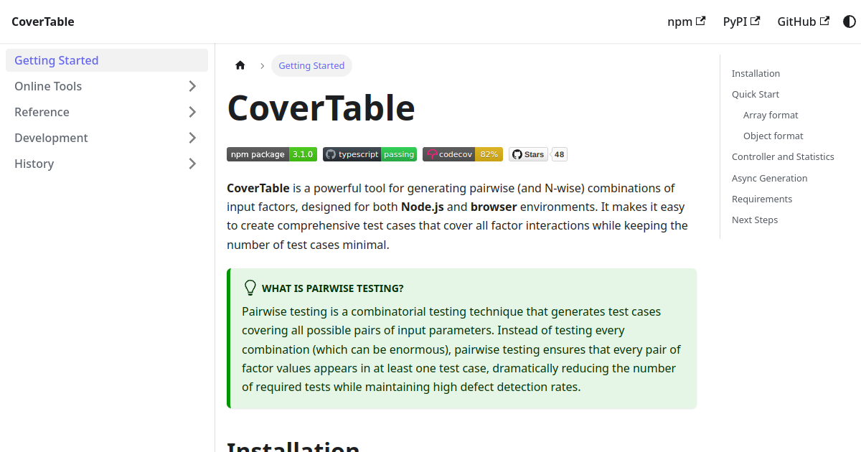Click "WHAT IS PAIRWISE TESTING?" heading
This screenshot has height=452, width=861.
click(333, 288)
